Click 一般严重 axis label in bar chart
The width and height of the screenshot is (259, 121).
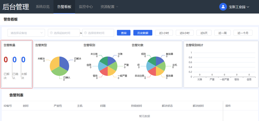click(x=224, y=80)
